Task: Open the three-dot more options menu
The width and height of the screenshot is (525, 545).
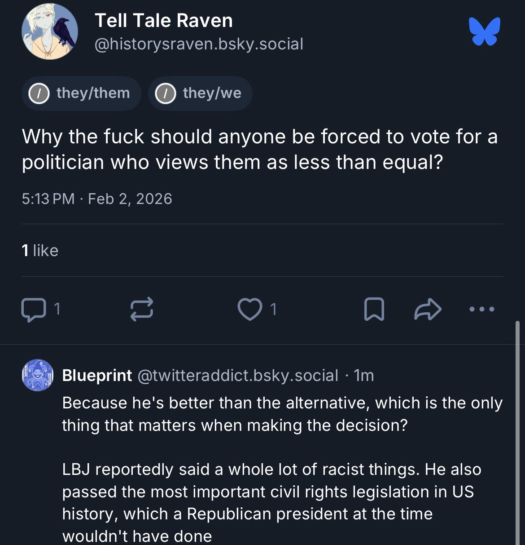Action: [481, 309]
